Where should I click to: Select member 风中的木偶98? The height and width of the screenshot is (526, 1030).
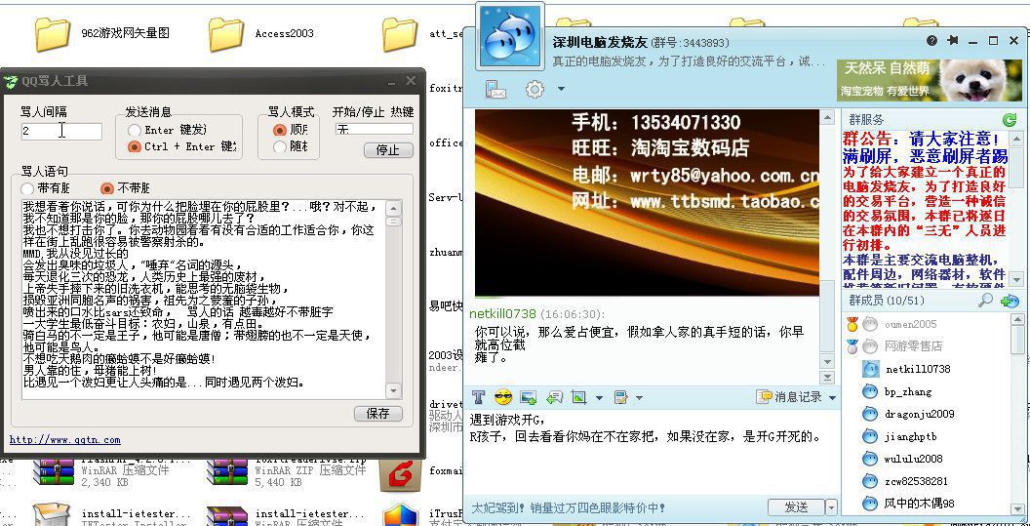click(920, 504)
